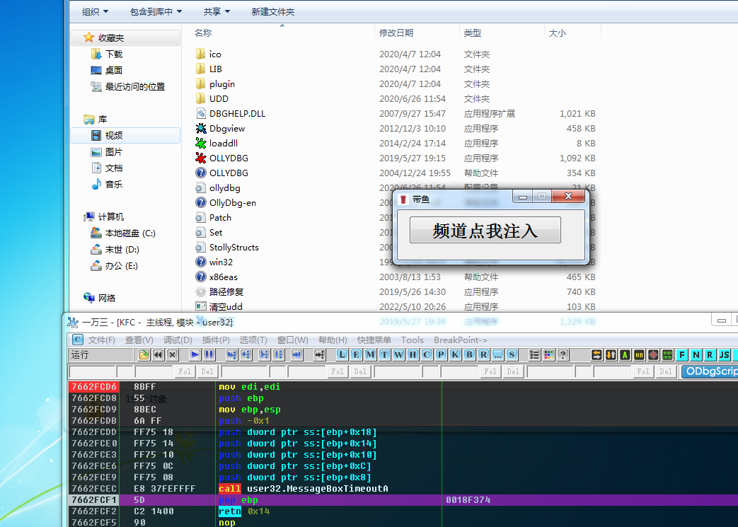The height and width of the screenshot is (527, 738).
Task: Open appearance colors grid icon
Action: 548,354
